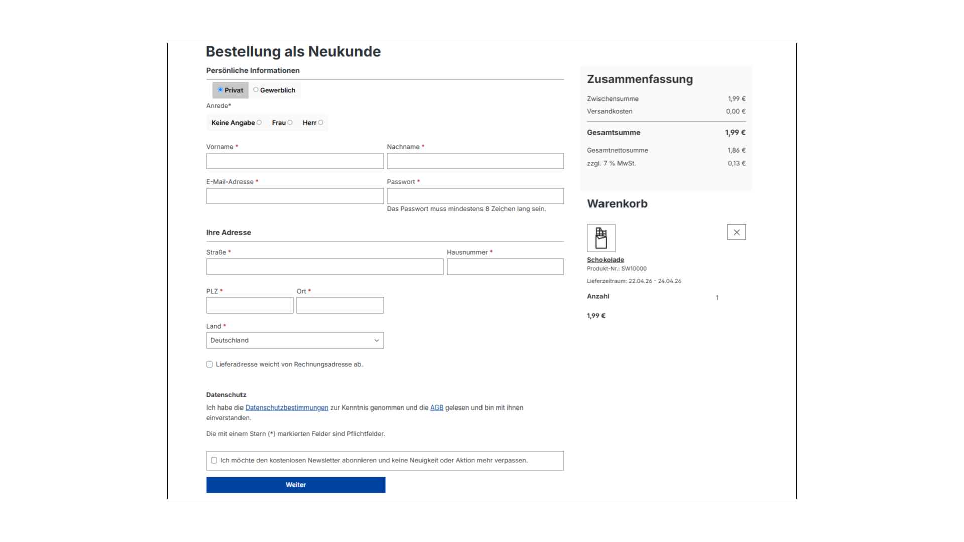Open the Schokolade product page

(x=606, y=260)
